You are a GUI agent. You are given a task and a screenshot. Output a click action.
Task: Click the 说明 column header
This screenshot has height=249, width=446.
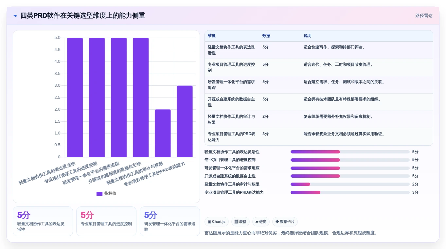308,36
